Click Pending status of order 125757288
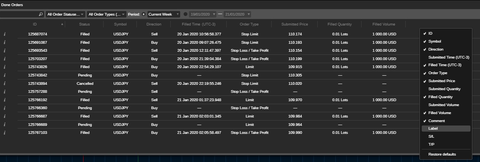Viewport: 480px width, 162px height. 85,92
